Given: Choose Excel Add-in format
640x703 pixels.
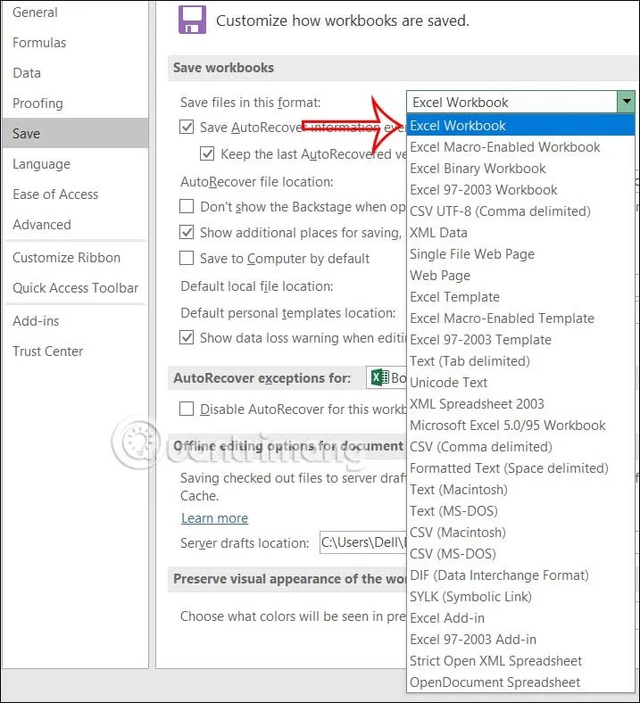Looking at the screenshot, I should point(520,618).
